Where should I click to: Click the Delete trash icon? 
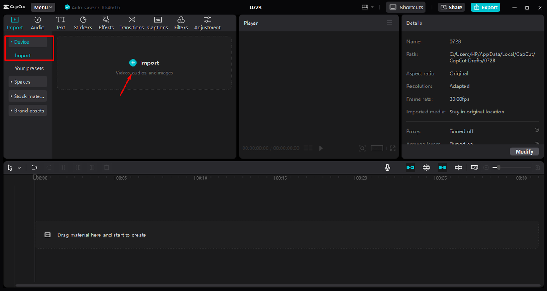107,168
